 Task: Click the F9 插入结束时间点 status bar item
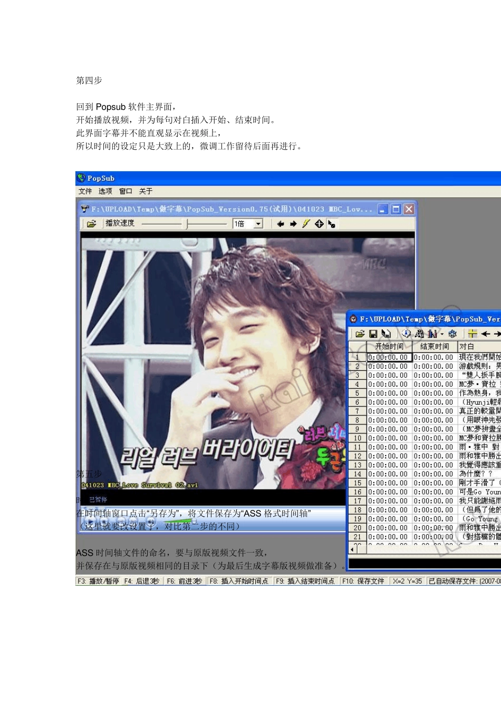[x=306, y=581]
